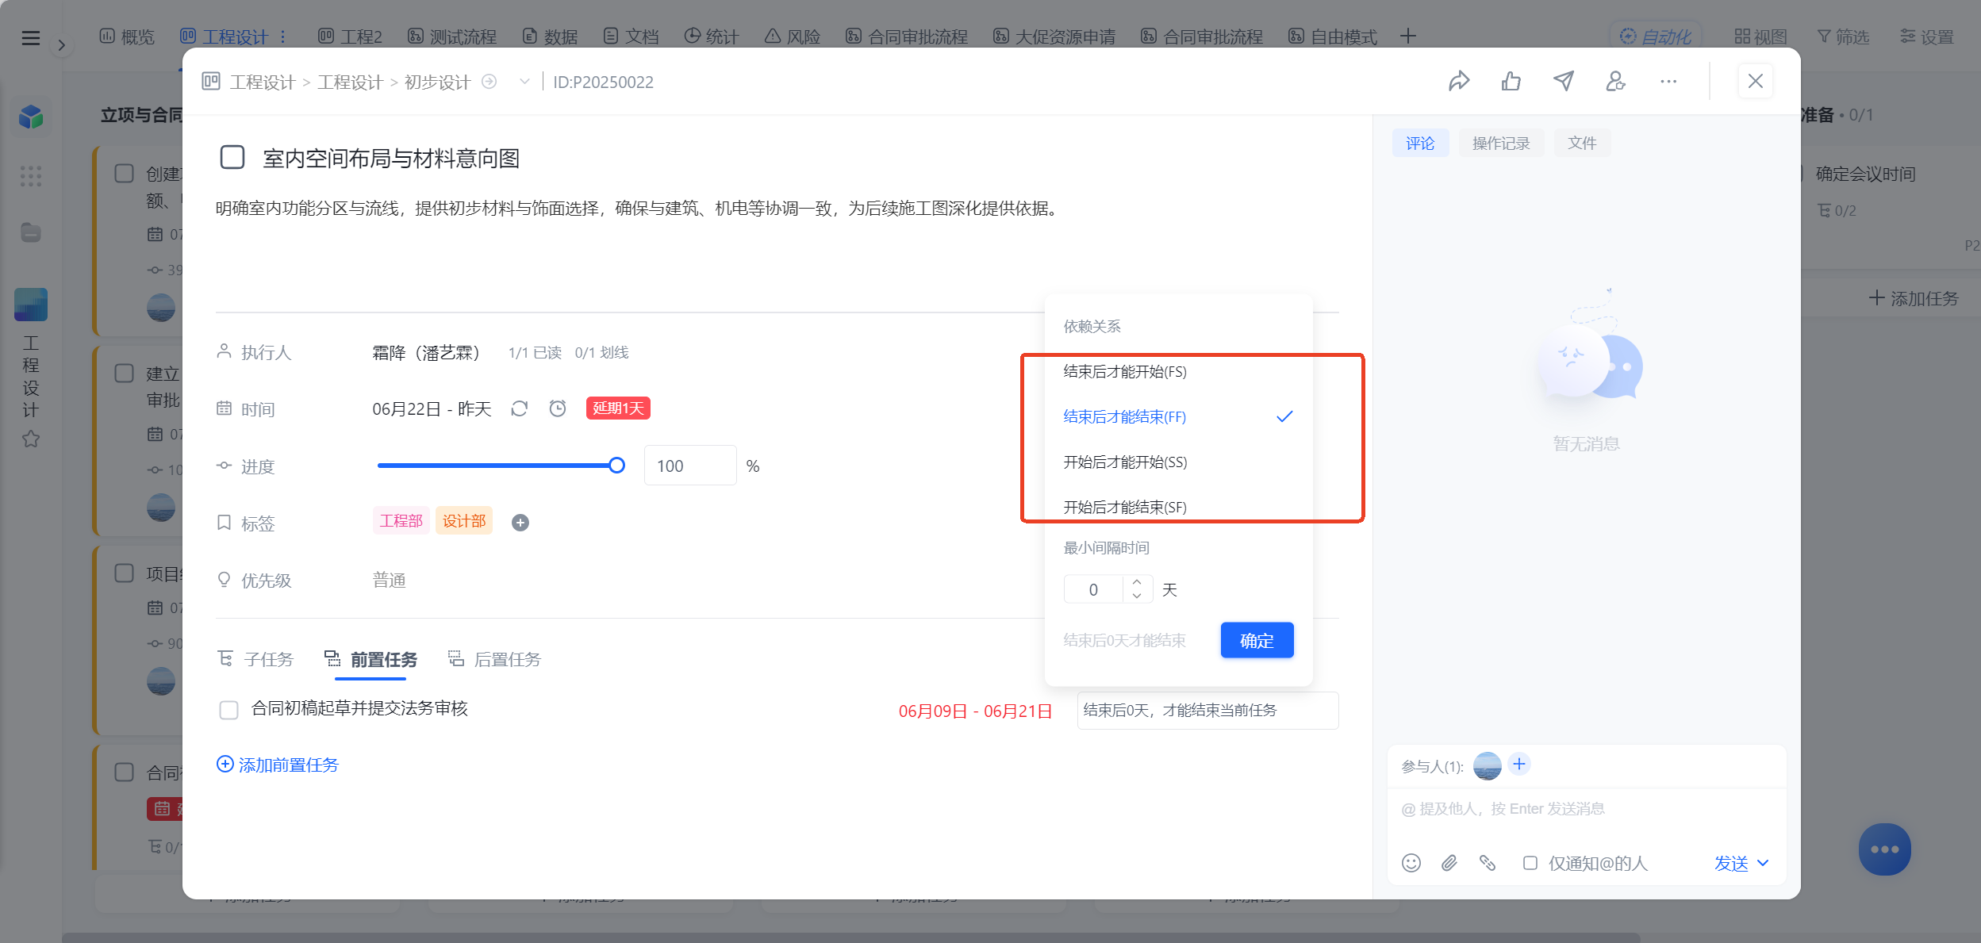Screen dimensions: 1981x943
Task: Select 开始后才能结束(SF) dependency
Action: (x=1178, y=507)
